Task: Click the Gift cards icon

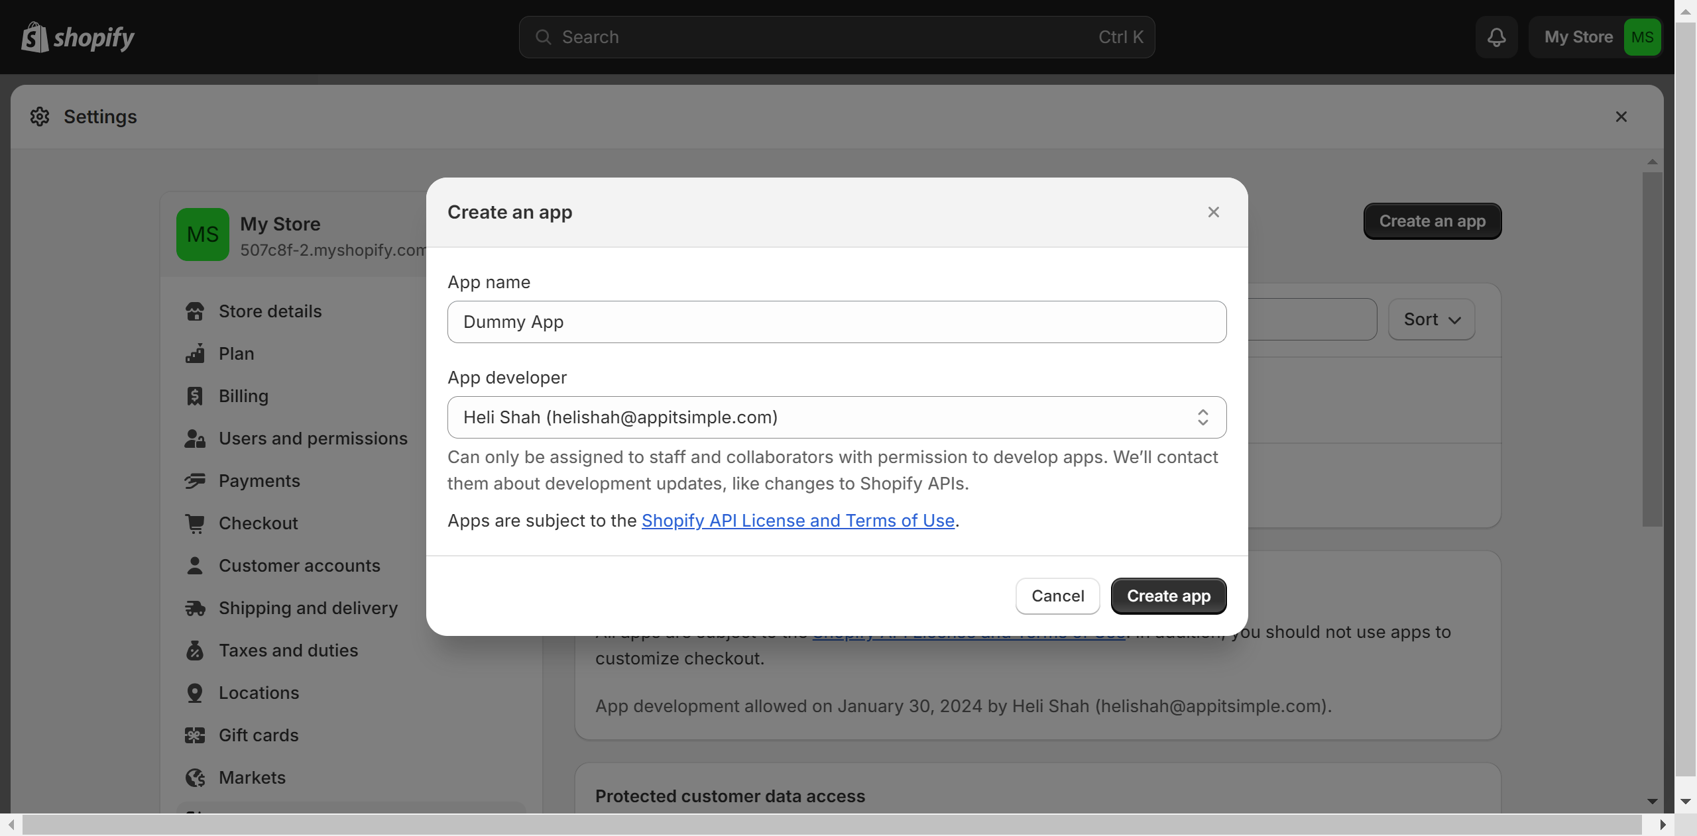Action: click(x=195, y=735)
